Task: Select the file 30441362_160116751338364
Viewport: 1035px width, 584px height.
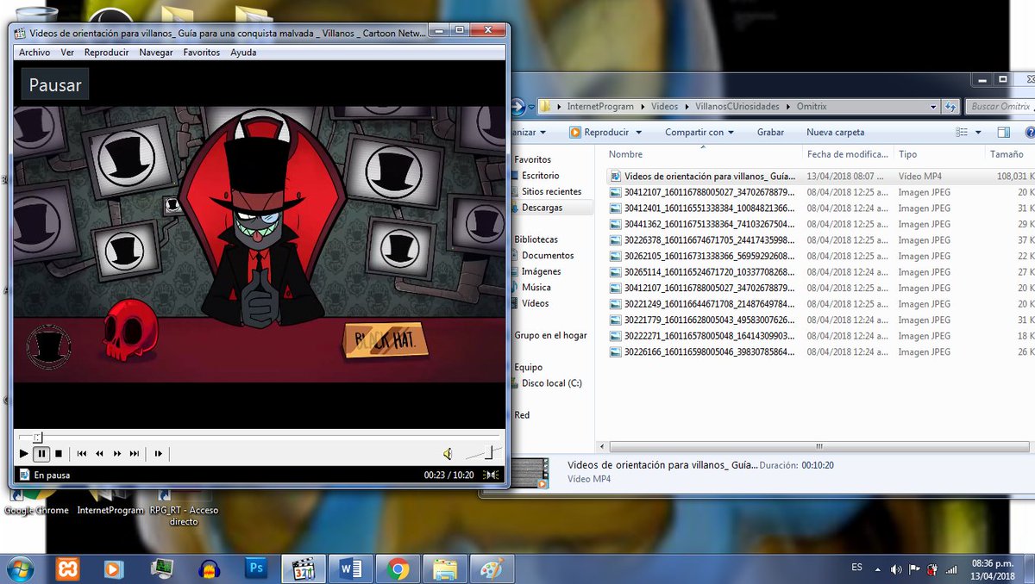Action: pos(819,224)
